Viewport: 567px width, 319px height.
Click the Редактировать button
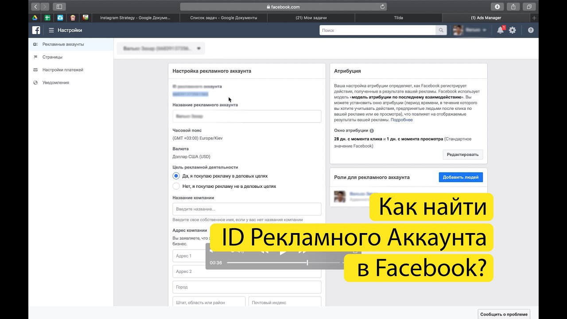click(x=462, y=155)
